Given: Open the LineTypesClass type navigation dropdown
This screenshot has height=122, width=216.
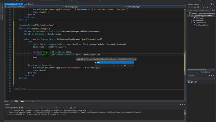Looking at the screenshot, I should pyautogui.click(x=95, y=7).
